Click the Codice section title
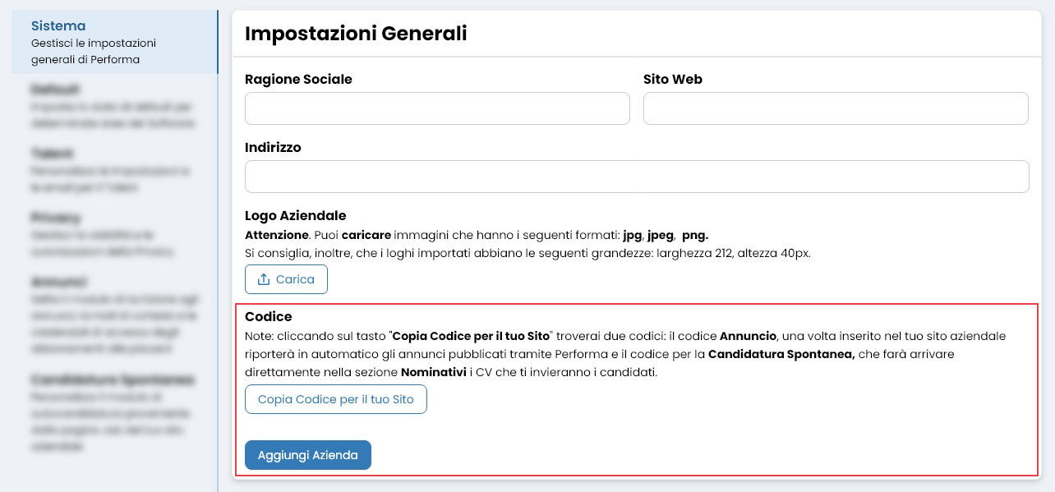1055x492 pixels. [x=267, y=316]
